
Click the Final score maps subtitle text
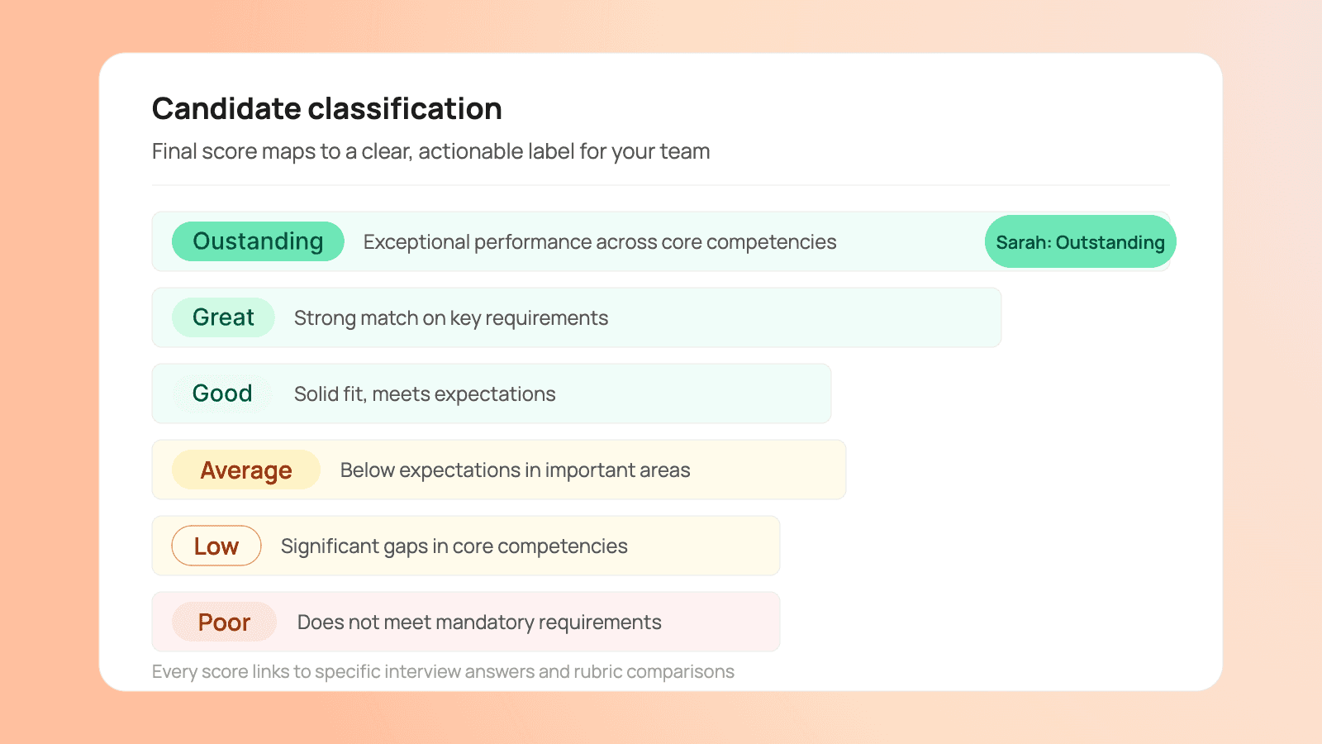pyautogui.click(x=431, y=151)
